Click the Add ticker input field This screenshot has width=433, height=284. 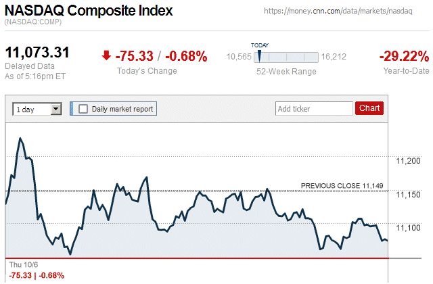314,108
